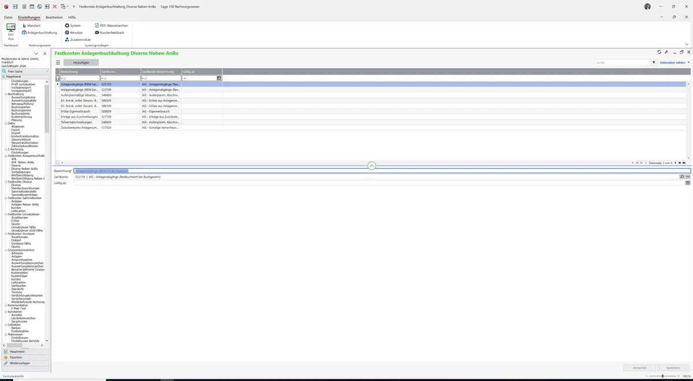Open the System settings

pos(73,25)
